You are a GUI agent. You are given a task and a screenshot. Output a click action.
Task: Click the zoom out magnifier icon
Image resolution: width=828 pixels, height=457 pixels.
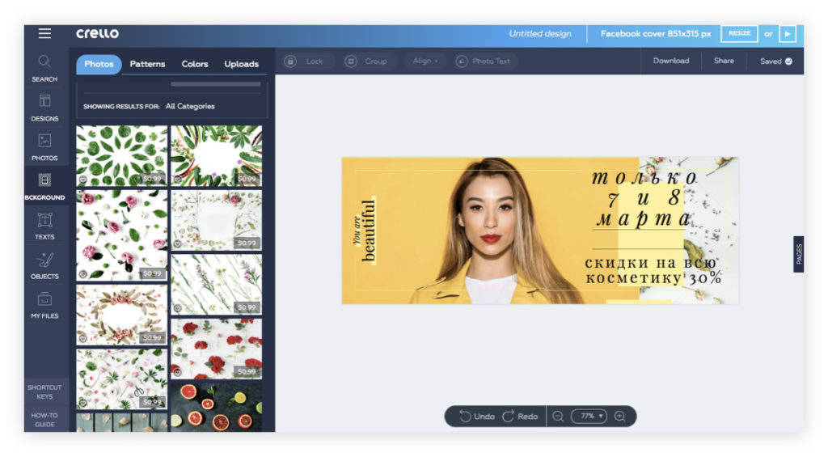tap(557, 416)
